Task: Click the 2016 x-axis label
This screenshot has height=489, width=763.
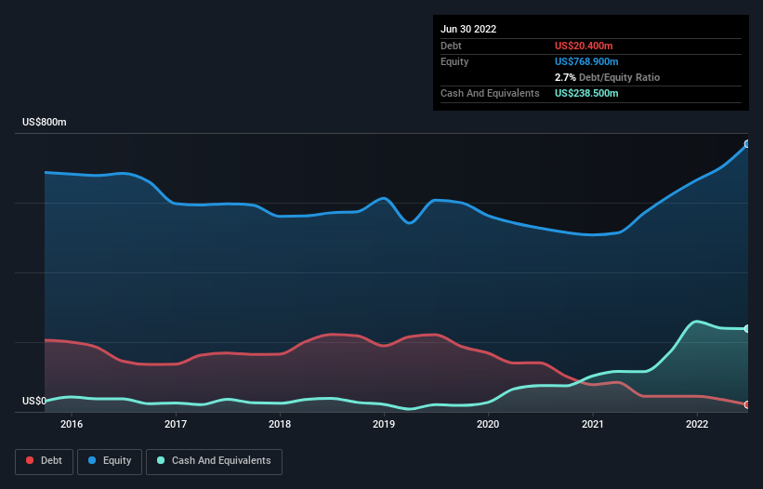Action: tap(72, 424)
